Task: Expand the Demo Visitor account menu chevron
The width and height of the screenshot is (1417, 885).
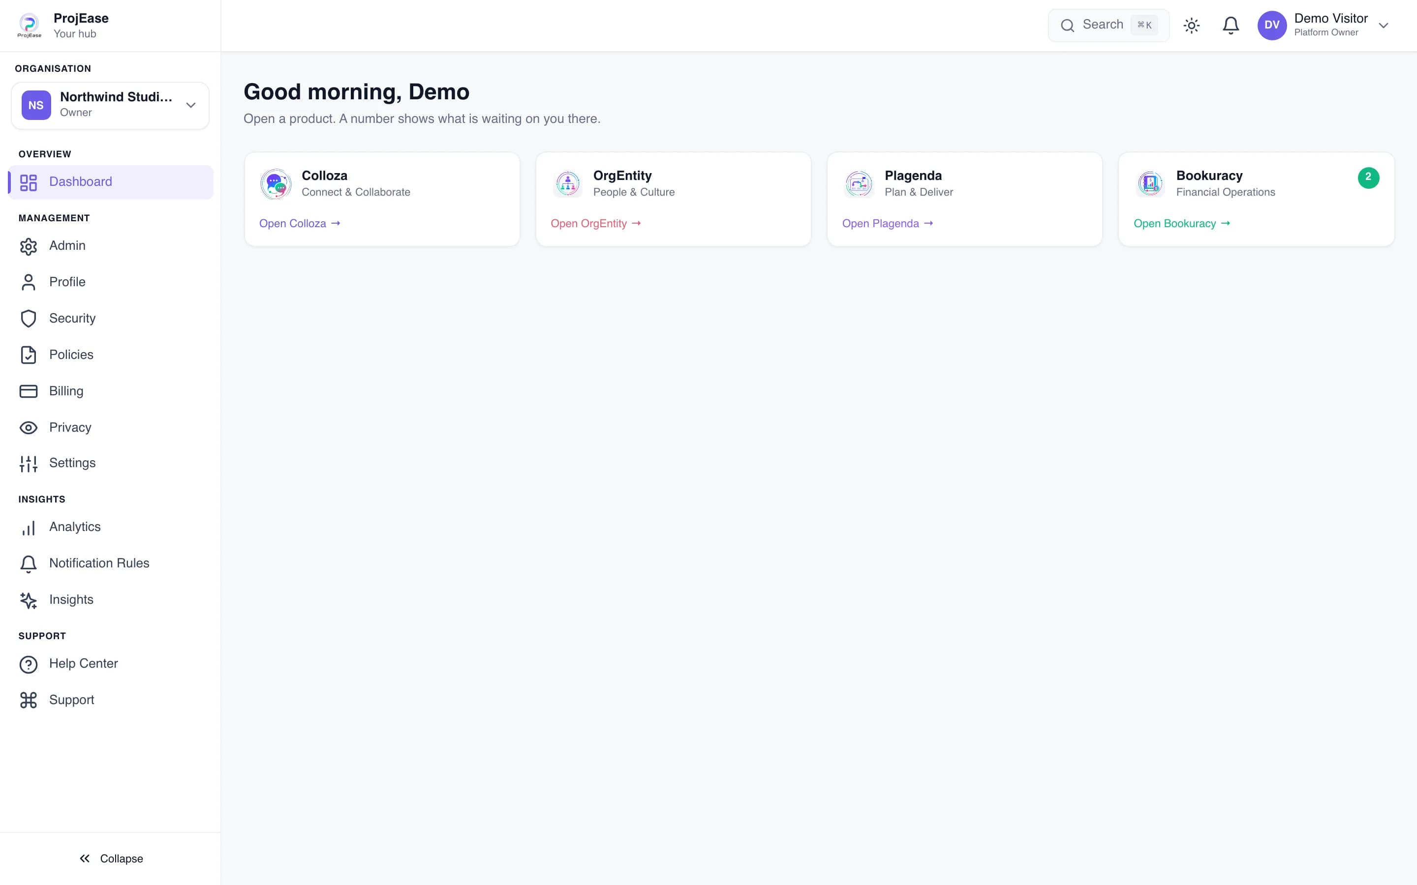Action: coord(1384,25)
